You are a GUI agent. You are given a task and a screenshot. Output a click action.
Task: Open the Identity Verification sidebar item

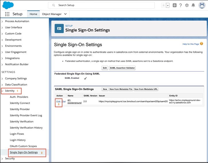pyautogui.click(x=22, y=121)
